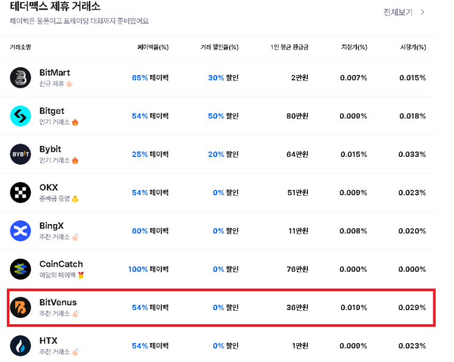
Task: Click the 80만원 refund amount for Bitget
Action: (298, 116)
